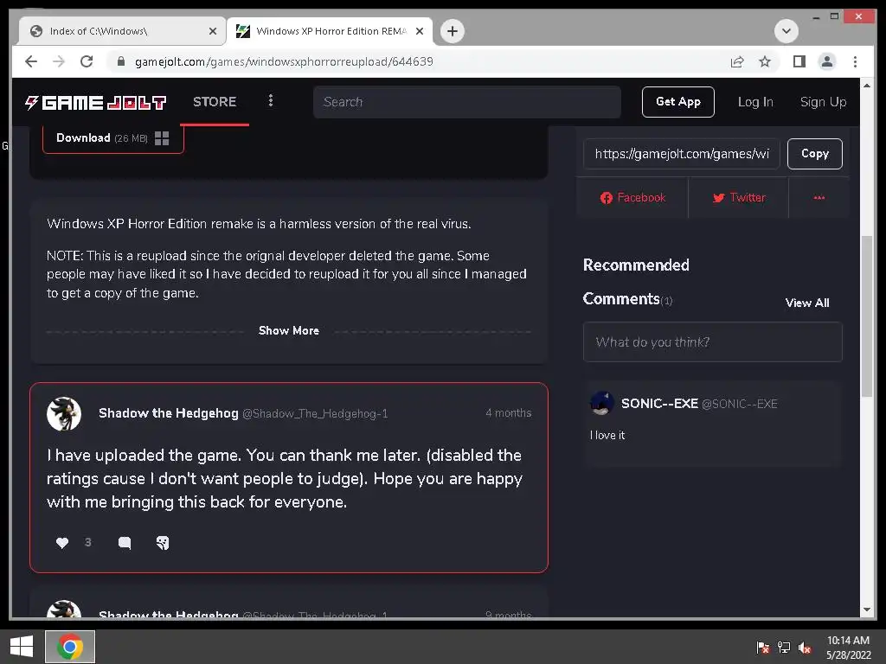Click the Action Center flag tray icon
The height and width of the screenshot is (664, 886).
(x=763, y=648)
